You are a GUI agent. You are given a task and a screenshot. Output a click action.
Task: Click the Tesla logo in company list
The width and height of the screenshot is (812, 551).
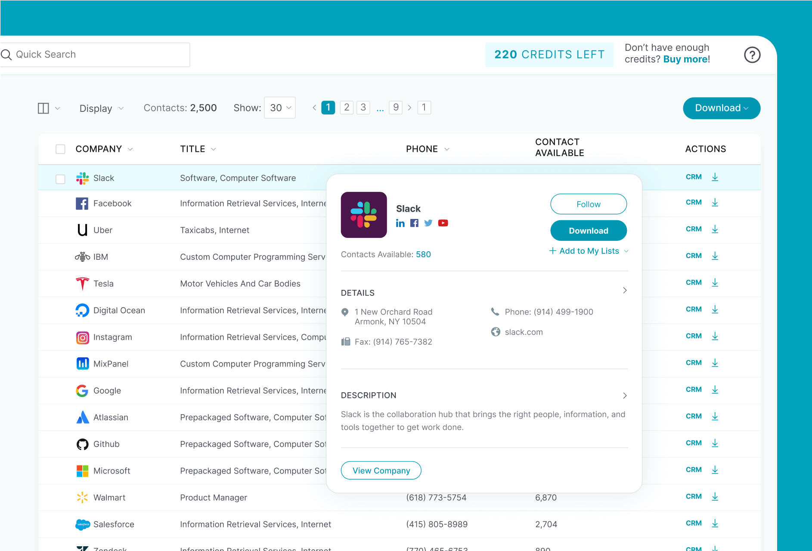coord(82,283)
